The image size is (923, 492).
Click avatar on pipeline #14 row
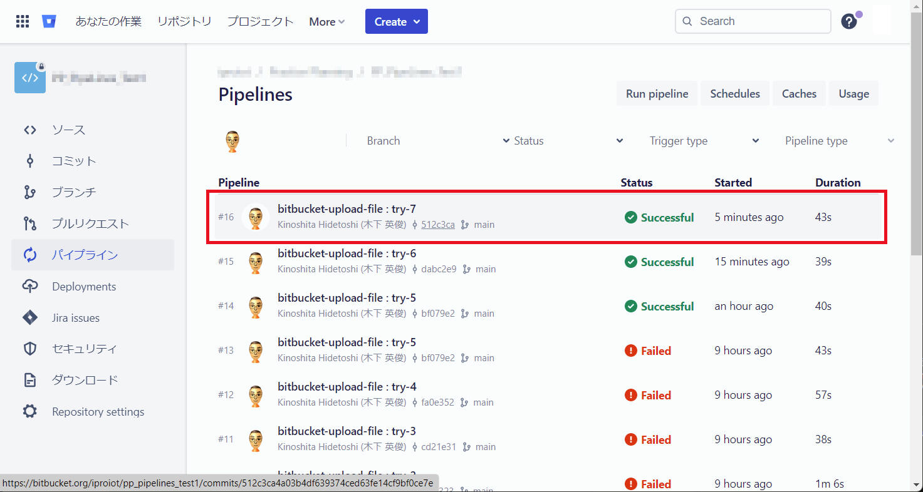255,306
